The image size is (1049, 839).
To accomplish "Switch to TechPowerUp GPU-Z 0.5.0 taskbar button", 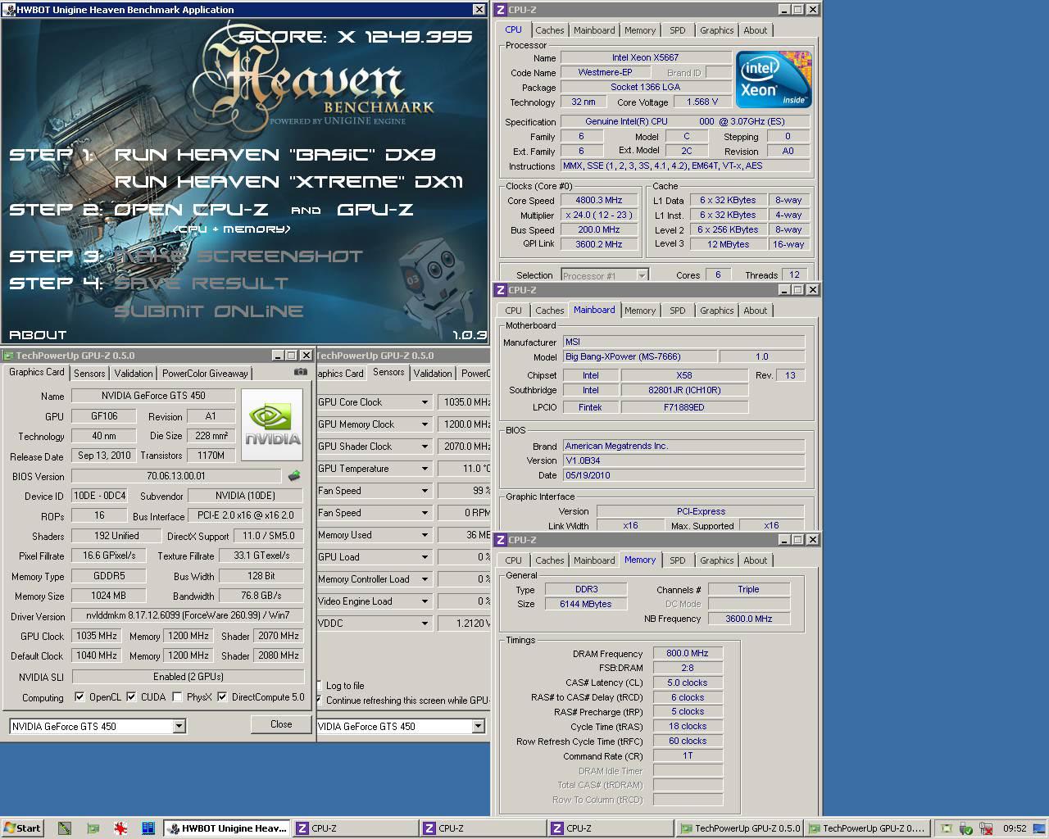I will click(x=740, y=828).
